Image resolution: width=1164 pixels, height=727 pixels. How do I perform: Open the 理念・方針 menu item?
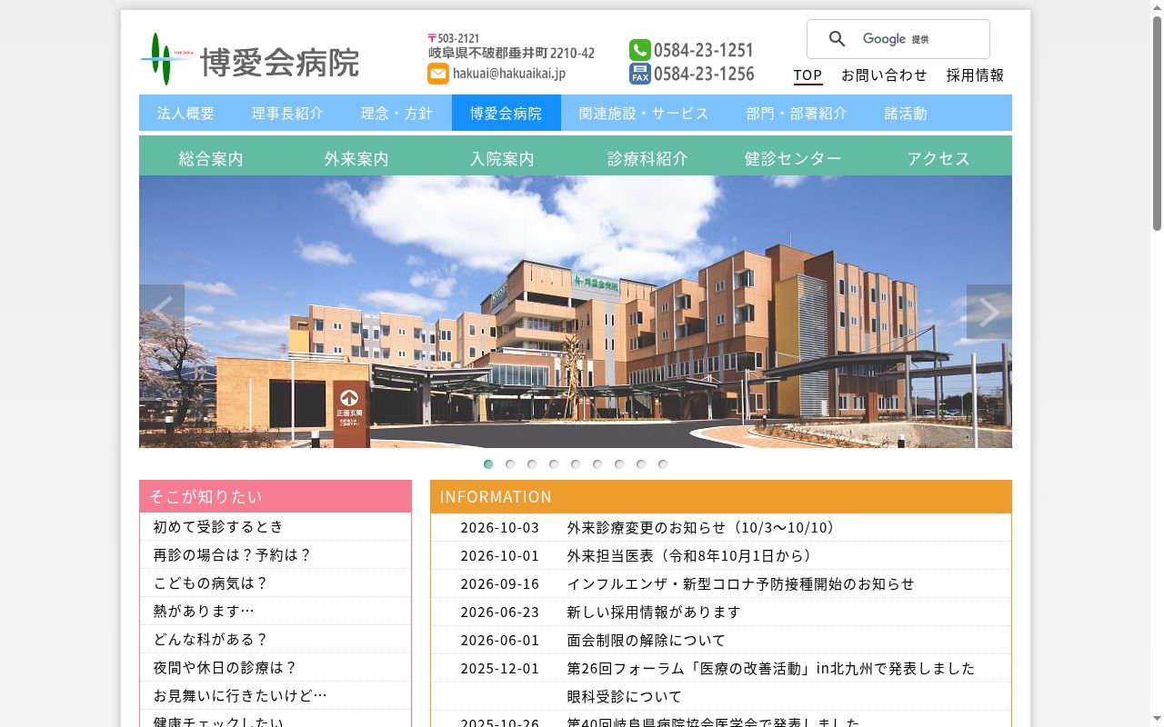click(396, 113)
